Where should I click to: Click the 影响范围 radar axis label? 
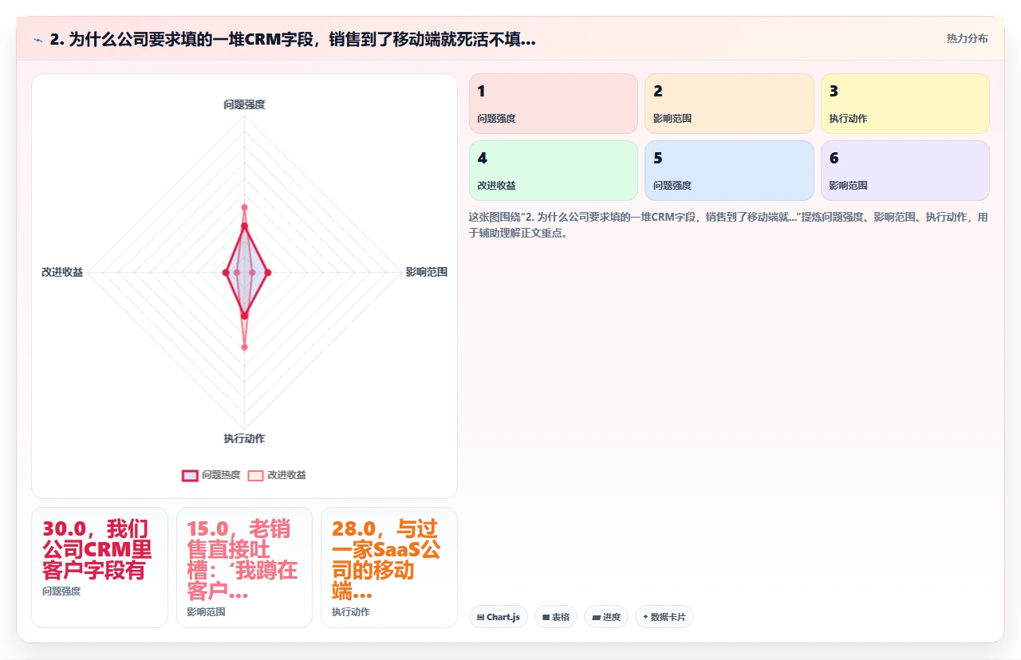click(x=427, y=273)
